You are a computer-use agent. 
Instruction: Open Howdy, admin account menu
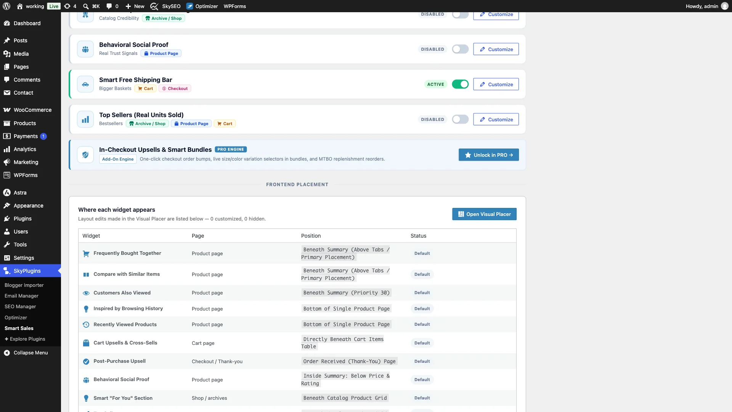tap(707, 6)
